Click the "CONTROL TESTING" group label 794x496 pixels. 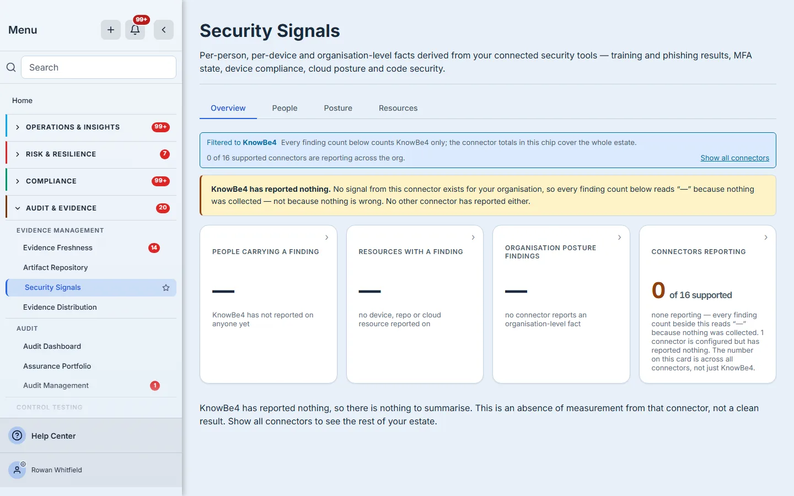pyautogui.click(x=50, y=407)
